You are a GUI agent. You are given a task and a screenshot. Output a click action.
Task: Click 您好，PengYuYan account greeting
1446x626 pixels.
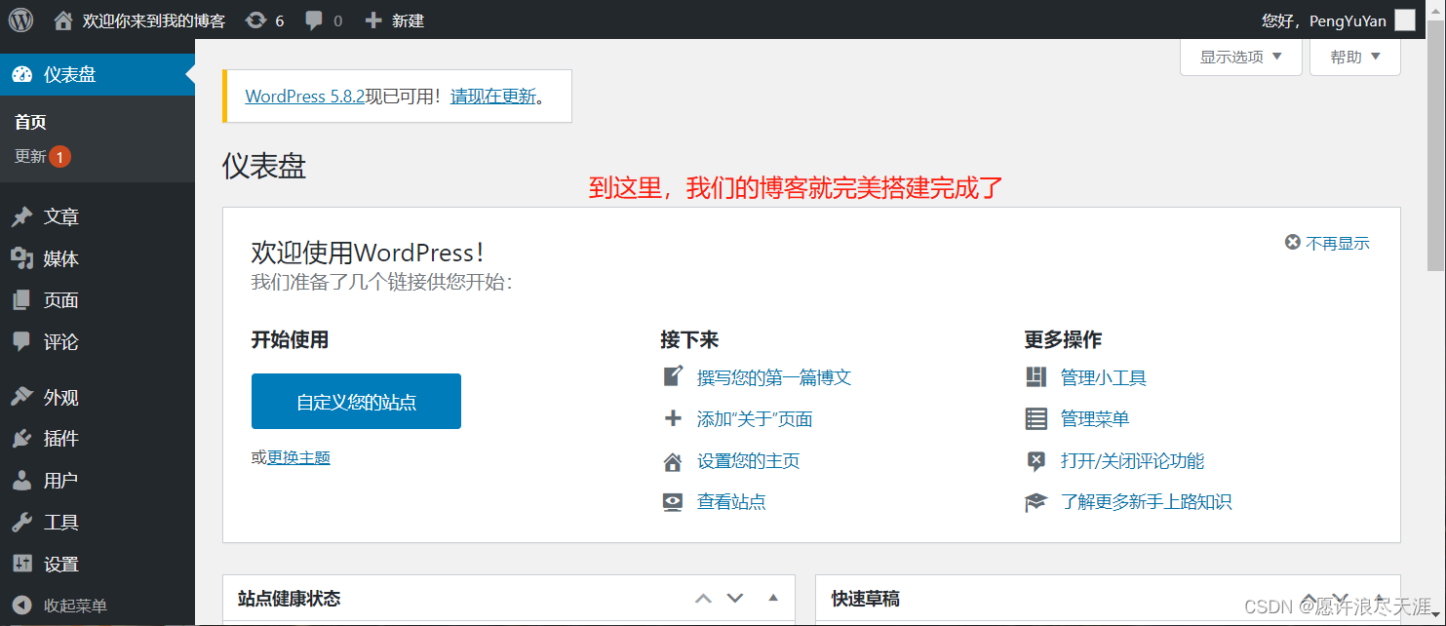click(x=1324, y=20)
